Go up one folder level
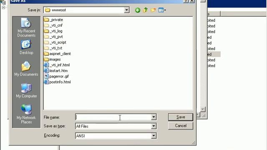The width and height of the screenshot is (267, 150). (145, 10)
